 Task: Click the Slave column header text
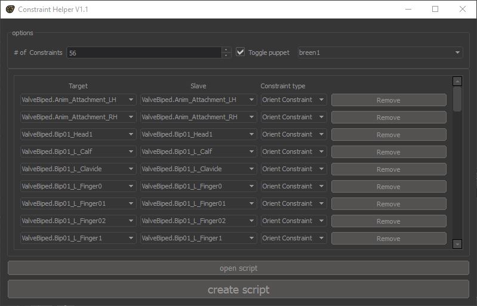[x=198, y=86]
